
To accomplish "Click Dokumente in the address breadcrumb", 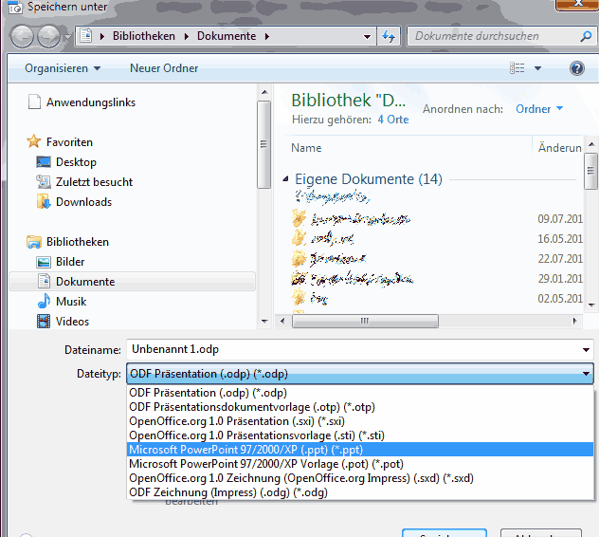I will 227,36.
